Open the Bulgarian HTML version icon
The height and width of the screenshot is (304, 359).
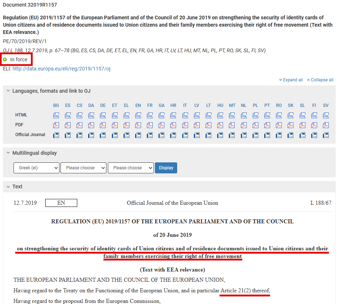point(56,115)
